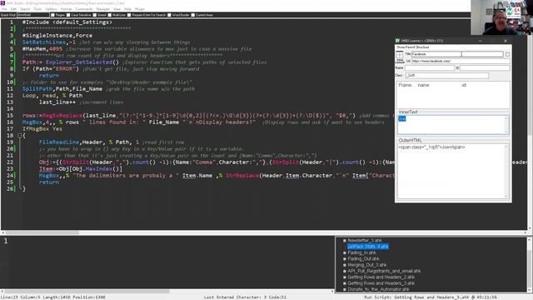Select API_Pull_Registrants_and_email.ahk file
The width and height of the screenshot is (533, 300).
(x=384, y=271)
